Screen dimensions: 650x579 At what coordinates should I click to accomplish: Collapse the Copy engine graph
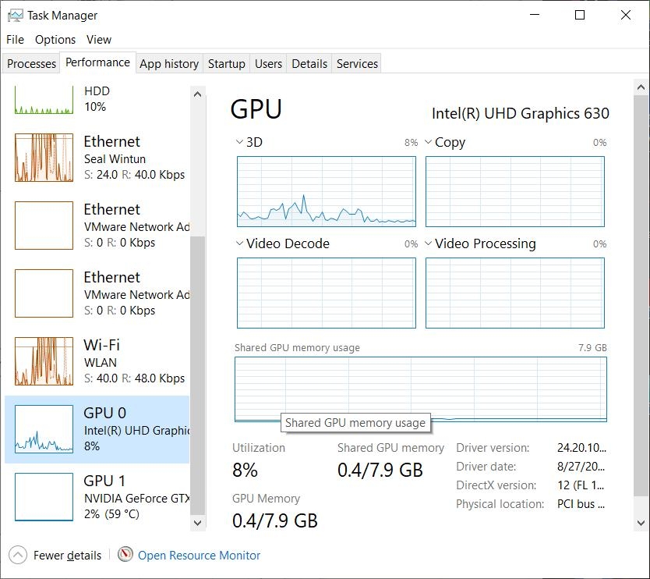[x=428, y=142]
